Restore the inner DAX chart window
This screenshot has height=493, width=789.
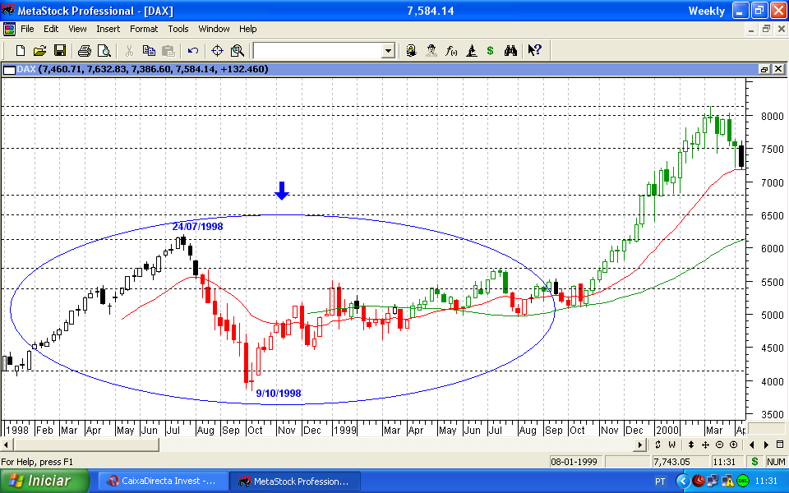point(764,69)
